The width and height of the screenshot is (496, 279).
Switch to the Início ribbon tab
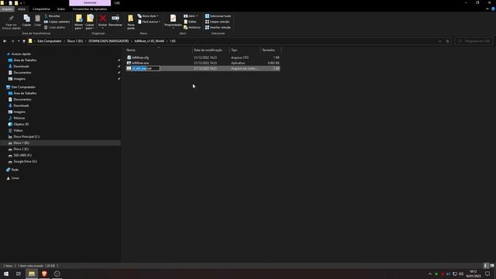[22, 9]
